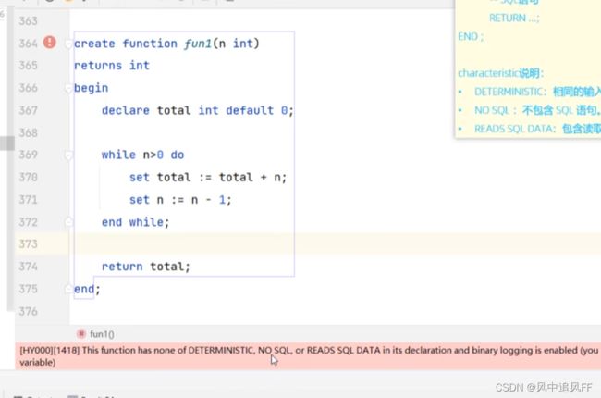Click line number 376 in the gutter
This screenshot has width=601, height=398.
tap(29, 311)
